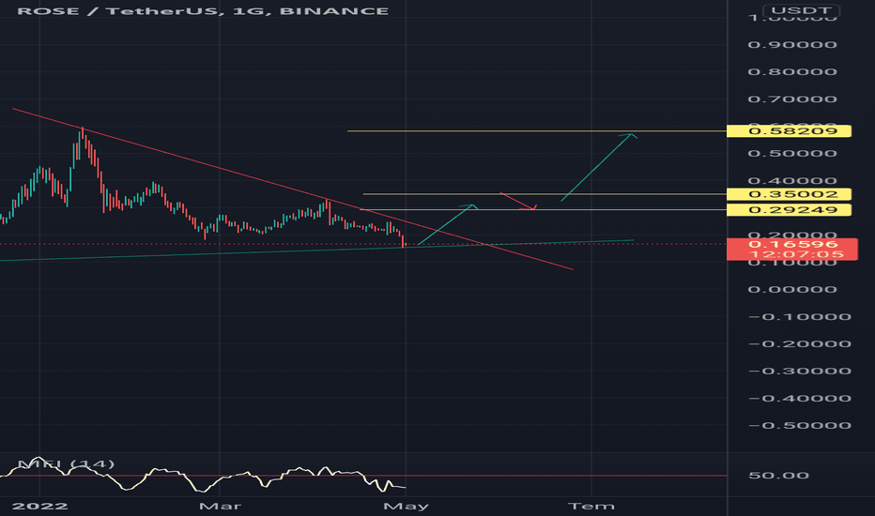Select the 0.29249 price level label

pos(789,210)
